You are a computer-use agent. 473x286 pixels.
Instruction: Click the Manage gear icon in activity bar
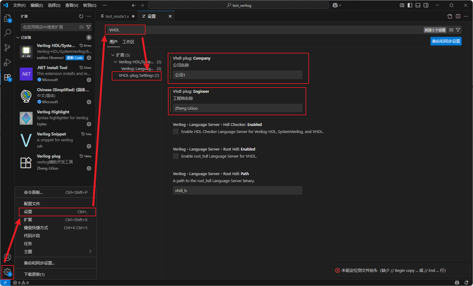click(x=7, y=272)
